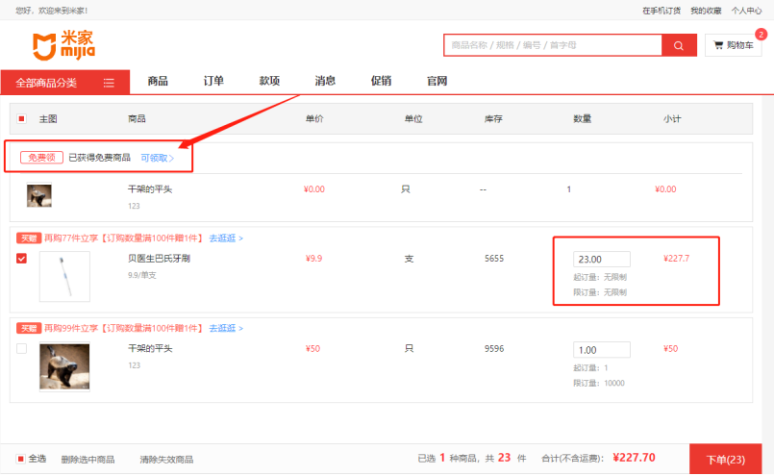Screen dimensions: 774x476
Task: Click 删除选中商品 to remove selected items
Action: coord(87,460)
